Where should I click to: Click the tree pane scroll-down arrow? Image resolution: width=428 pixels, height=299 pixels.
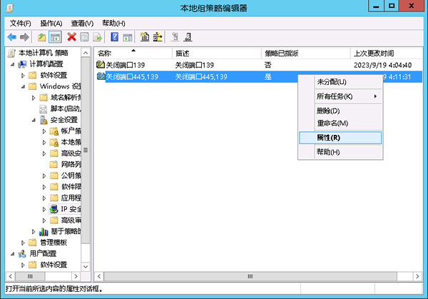click(86, 266)
